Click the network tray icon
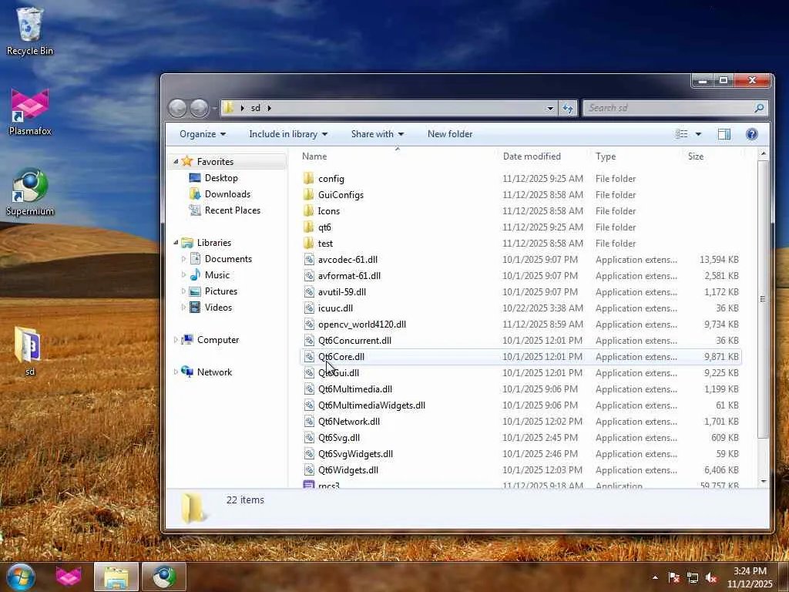Image resolution: width=789 pixels, height=592 pixels. 693,578
